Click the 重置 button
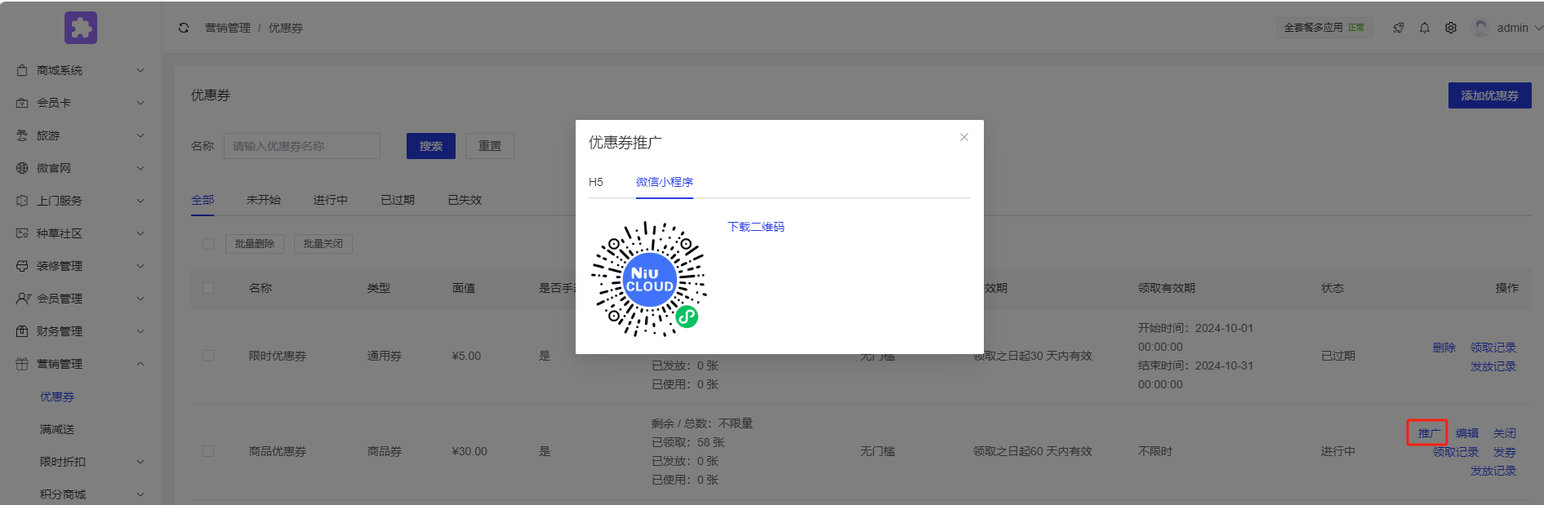Image resolution: width=1544 pixels, height=505 pixels. [x=490, y=146]
